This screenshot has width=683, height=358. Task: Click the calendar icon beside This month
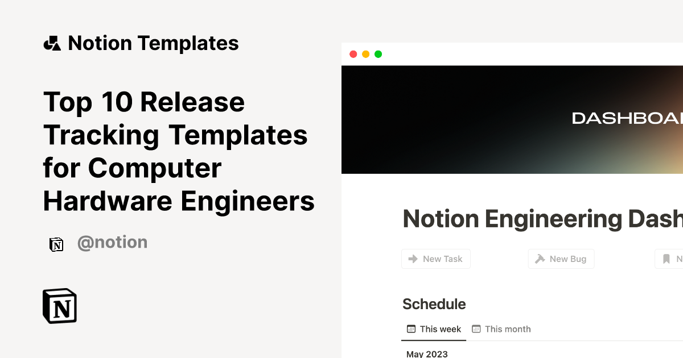478,328
